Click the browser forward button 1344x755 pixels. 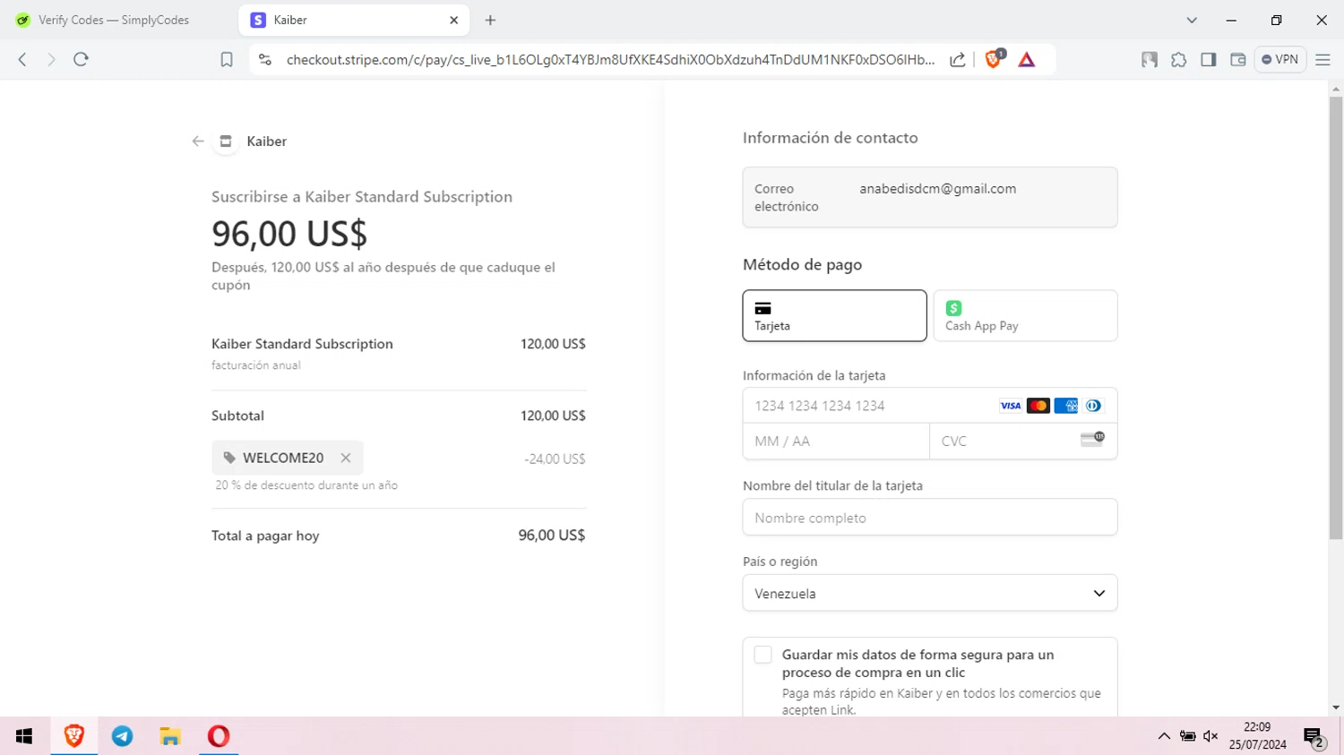51,59
